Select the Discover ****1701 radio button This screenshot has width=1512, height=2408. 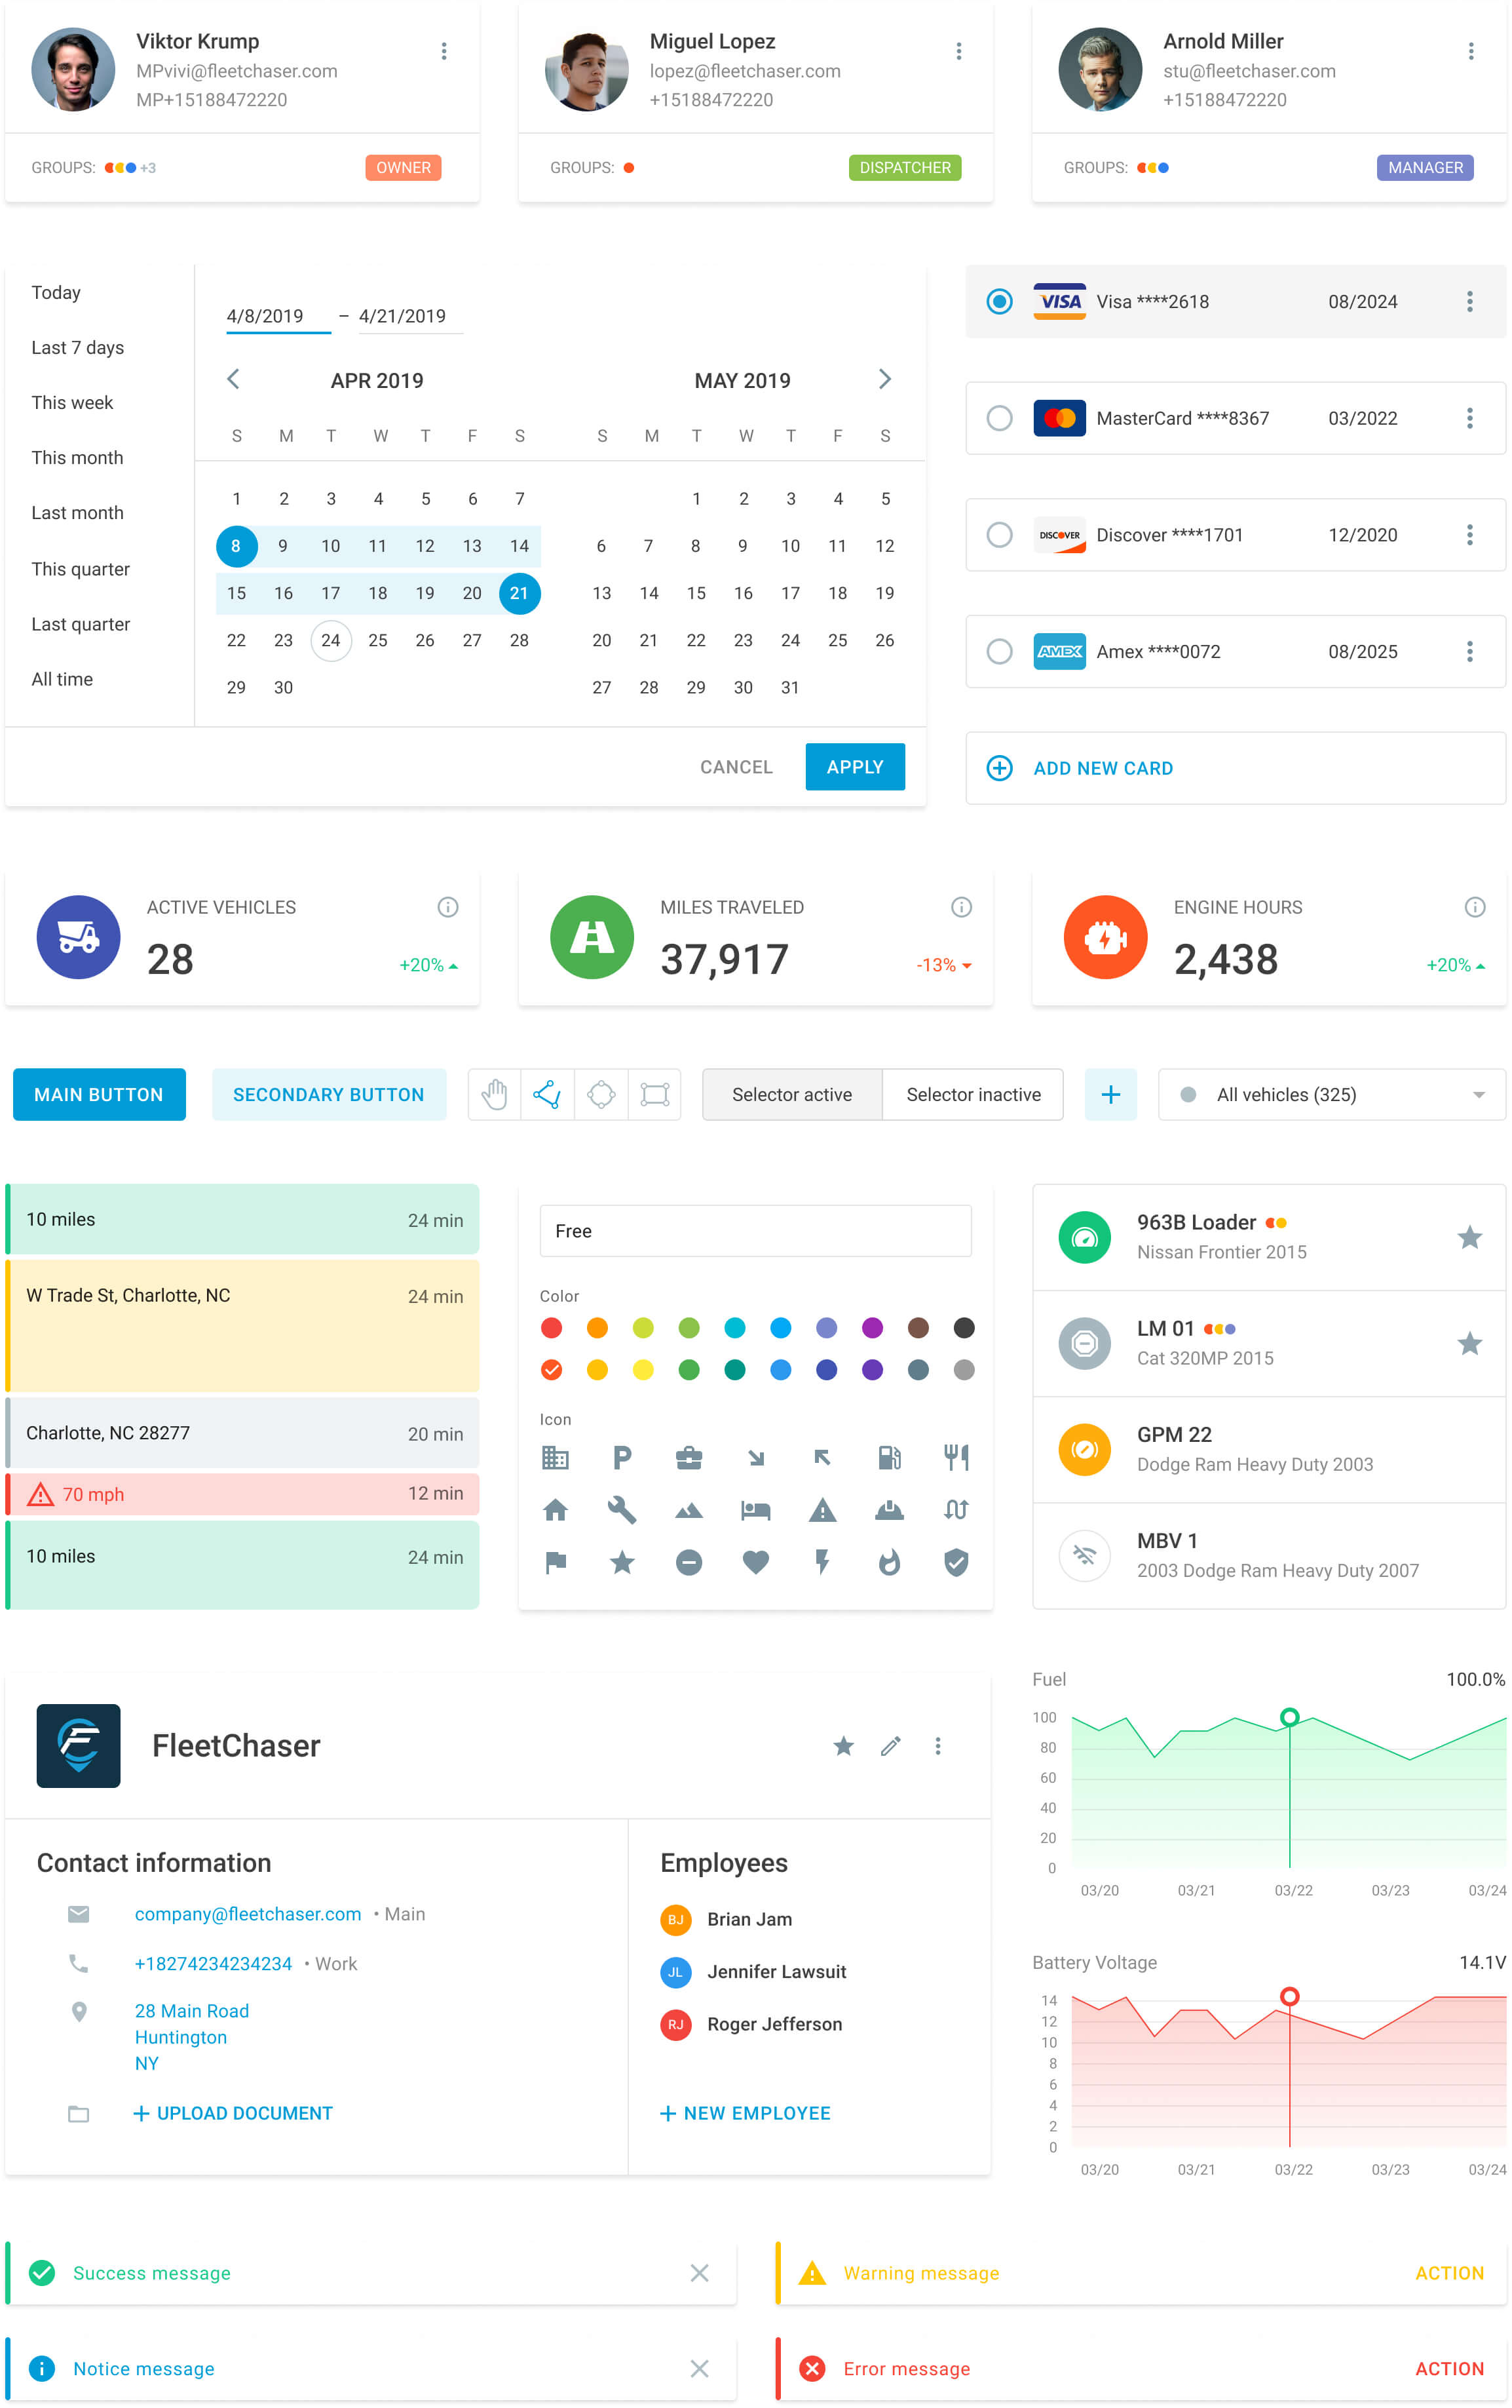coord(998,534)
